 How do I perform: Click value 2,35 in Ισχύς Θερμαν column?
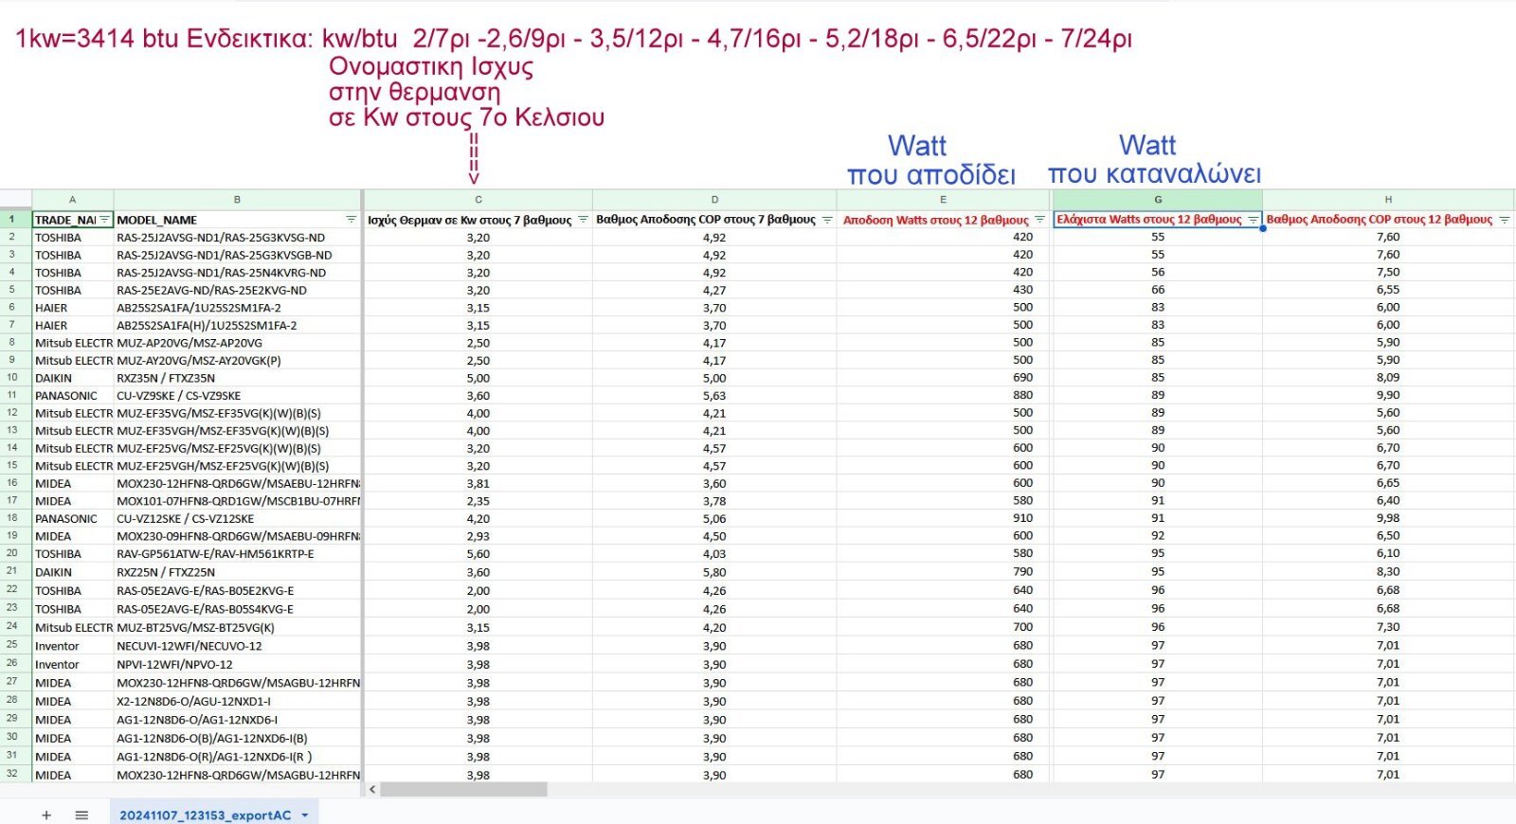tap(478, 501)
